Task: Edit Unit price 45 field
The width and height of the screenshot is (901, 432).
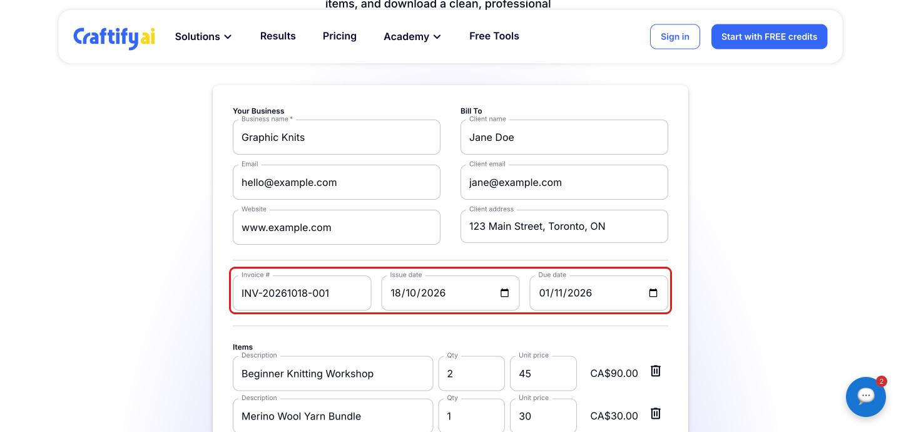Action: 543,374
